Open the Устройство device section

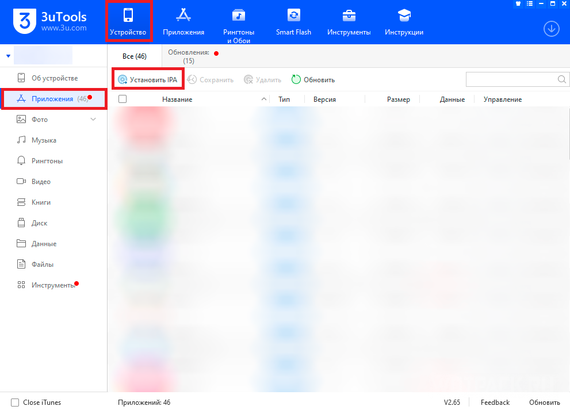tap(128, 21)
